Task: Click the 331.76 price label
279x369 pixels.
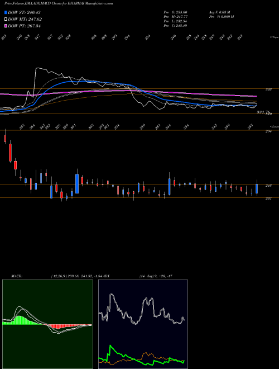Action: coord(264,112)
